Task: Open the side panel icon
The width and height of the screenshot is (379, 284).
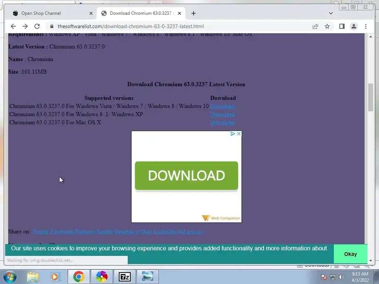Action: (x=342, y=26)
